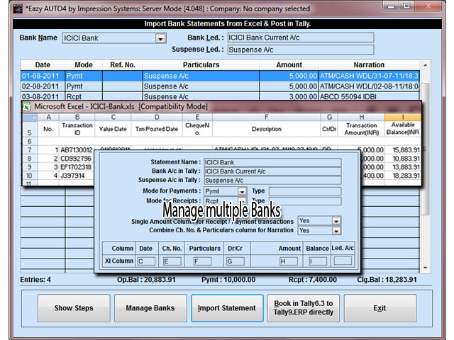Close the Eazy AUTO4 window

pos(428,6)
